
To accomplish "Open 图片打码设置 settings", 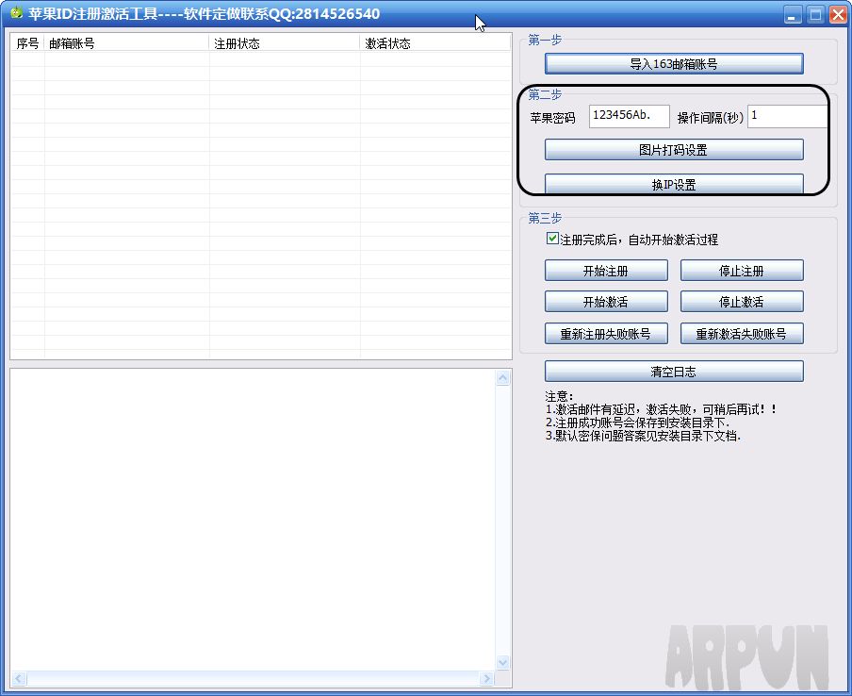I will tap(674, 150).
